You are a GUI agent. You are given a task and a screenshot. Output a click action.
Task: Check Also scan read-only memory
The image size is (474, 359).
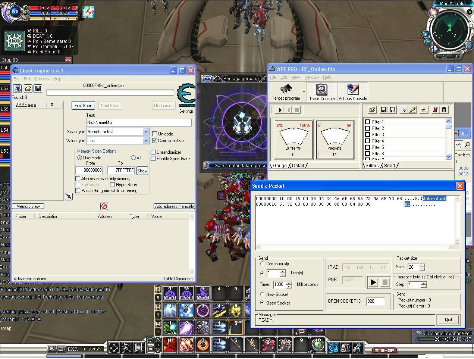coord(78,179)
